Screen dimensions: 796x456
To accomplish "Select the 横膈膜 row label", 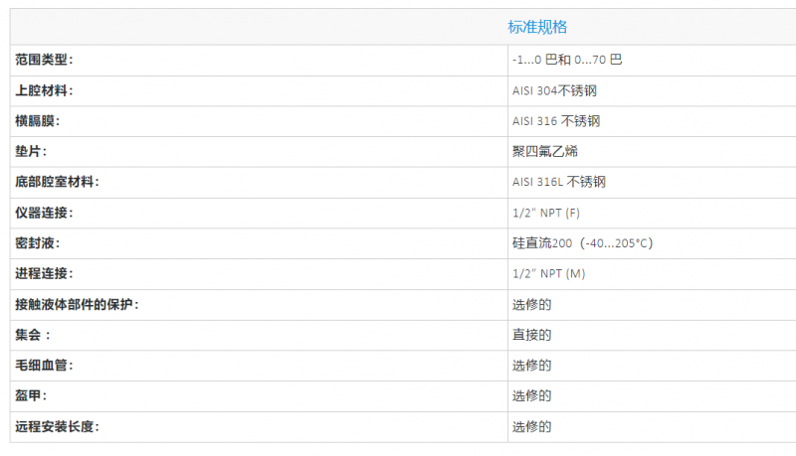I will tap(38, 121).
